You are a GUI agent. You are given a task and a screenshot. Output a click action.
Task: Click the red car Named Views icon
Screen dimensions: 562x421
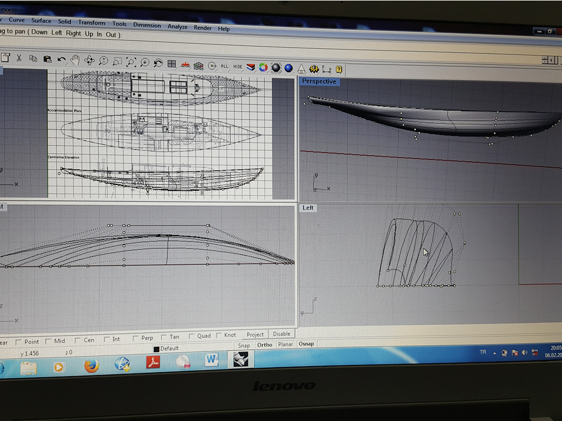pyautogui.click(x=185, y=65)
